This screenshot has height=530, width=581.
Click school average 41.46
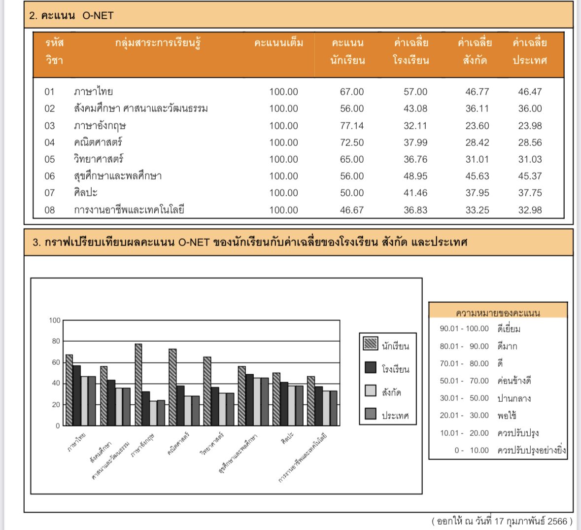(415, 193)
